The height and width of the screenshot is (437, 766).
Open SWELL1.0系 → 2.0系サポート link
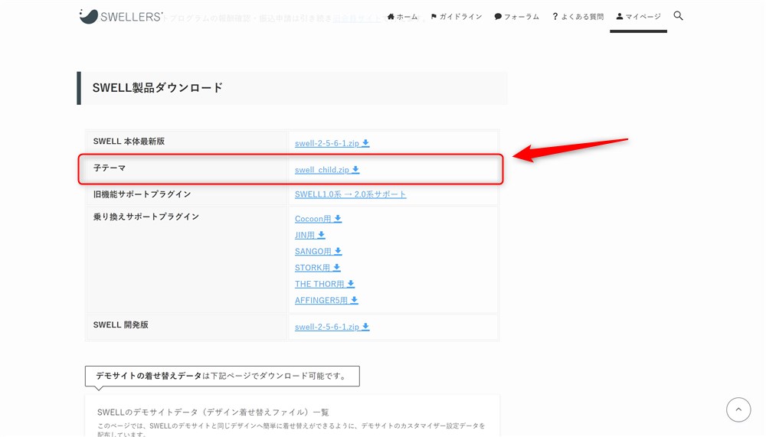(x=350, y=194)
